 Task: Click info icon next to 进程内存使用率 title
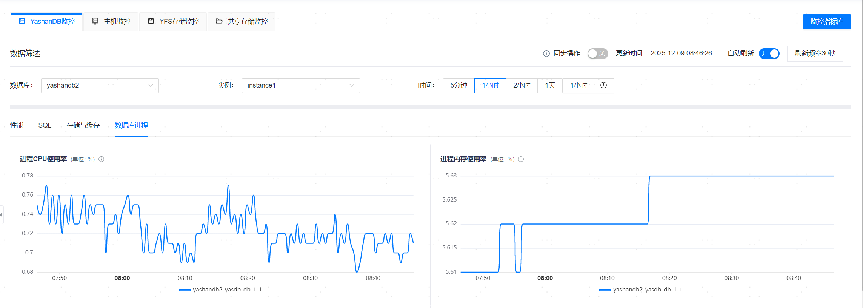tap(521, 159)
